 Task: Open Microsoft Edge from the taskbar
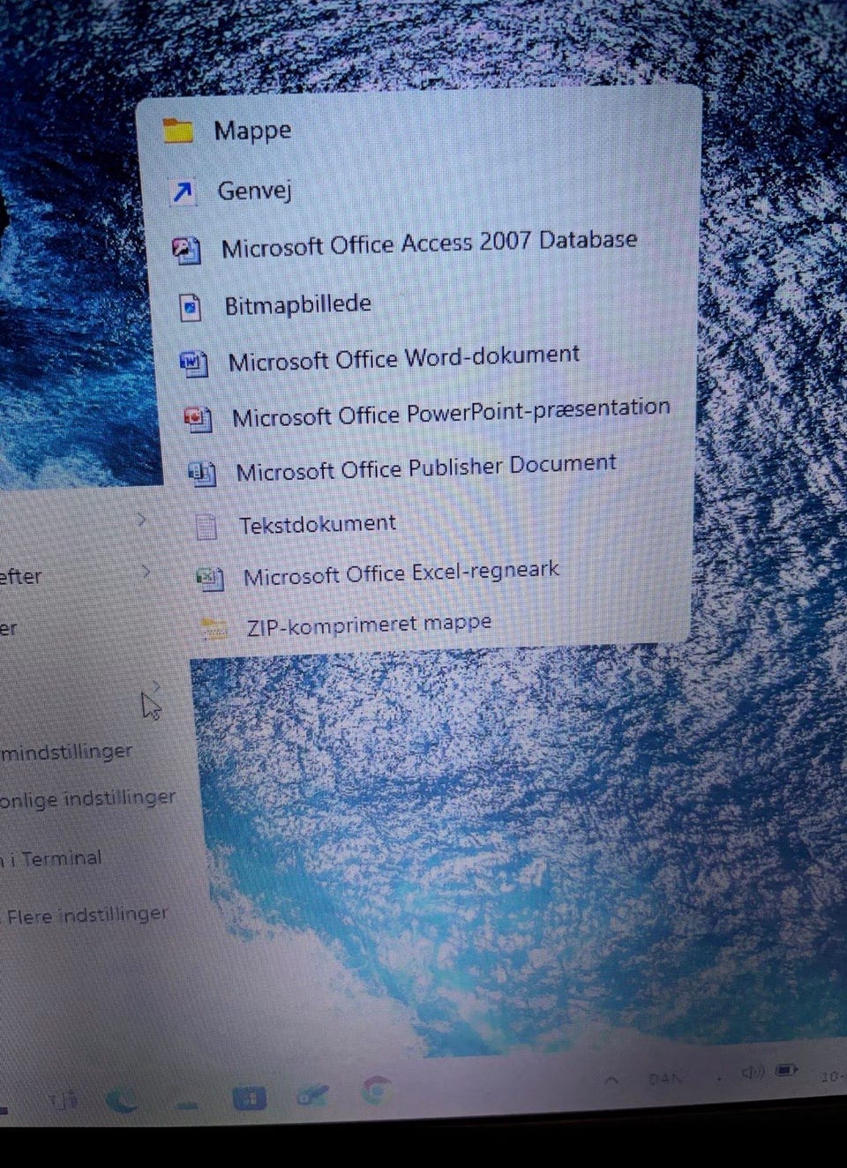[x=121, y=1100]
